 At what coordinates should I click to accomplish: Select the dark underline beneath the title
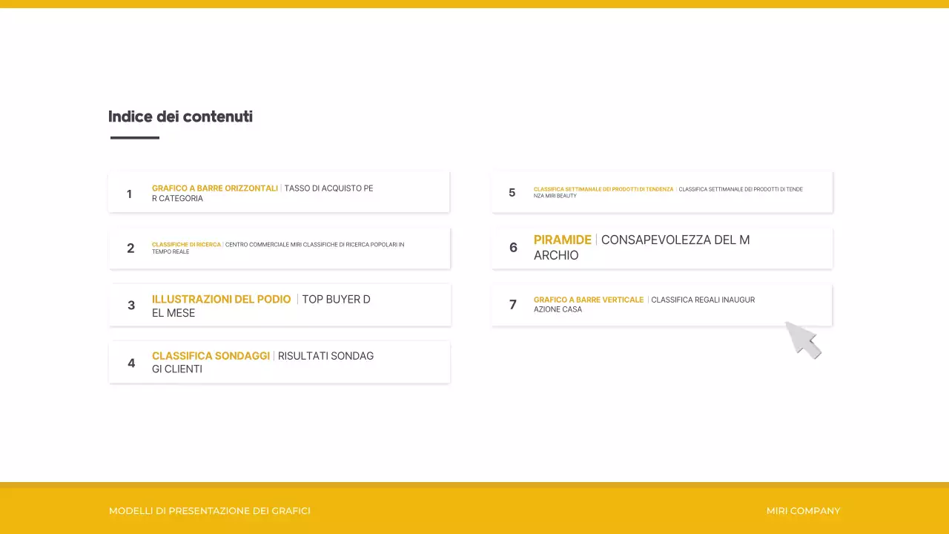click(x=134, y=137)
